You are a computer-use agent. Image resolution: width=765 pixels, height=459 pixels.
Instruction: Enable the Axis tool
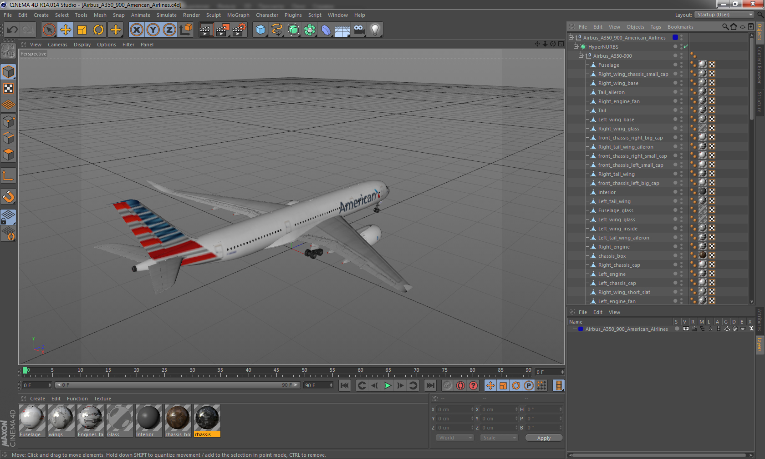coord(8,175)
